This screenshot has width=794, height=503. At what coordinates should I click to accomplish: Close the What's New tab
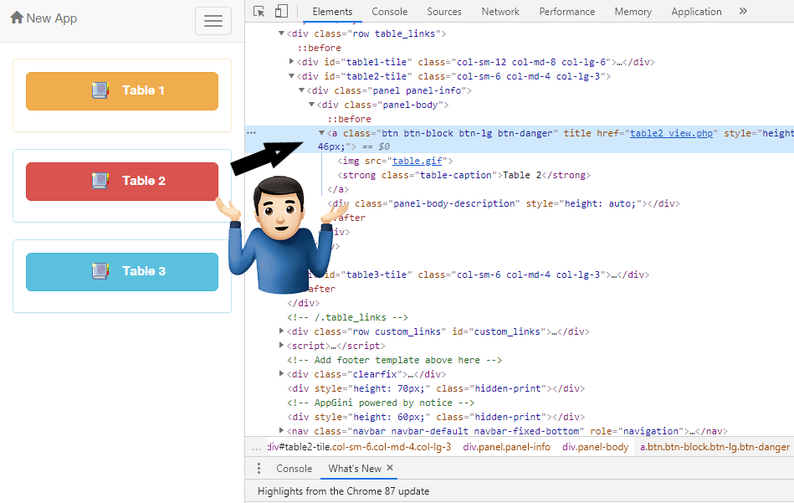[390, 468]
